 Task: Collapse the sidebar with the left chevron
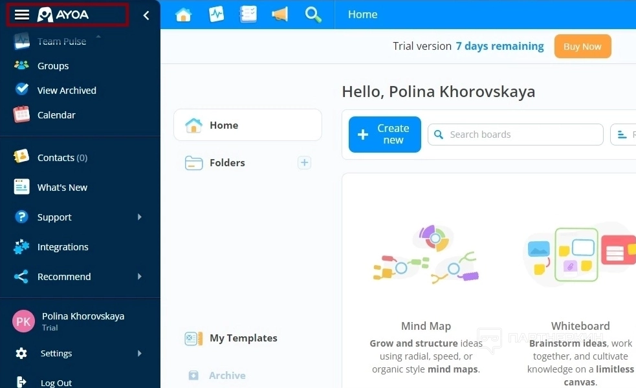[x=146, y=16]
